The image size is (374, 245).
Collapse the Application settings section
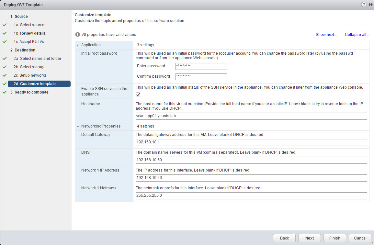(x=78, y=45)
